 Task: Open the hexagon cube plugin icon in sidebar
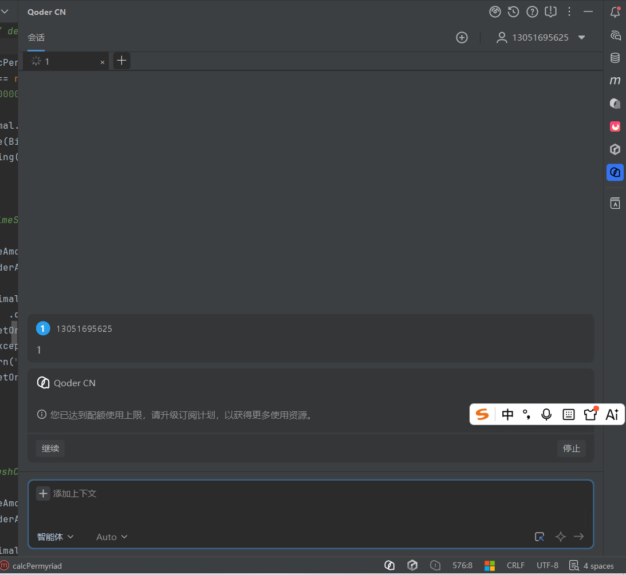pyautogui.click(x=615, y=149)
